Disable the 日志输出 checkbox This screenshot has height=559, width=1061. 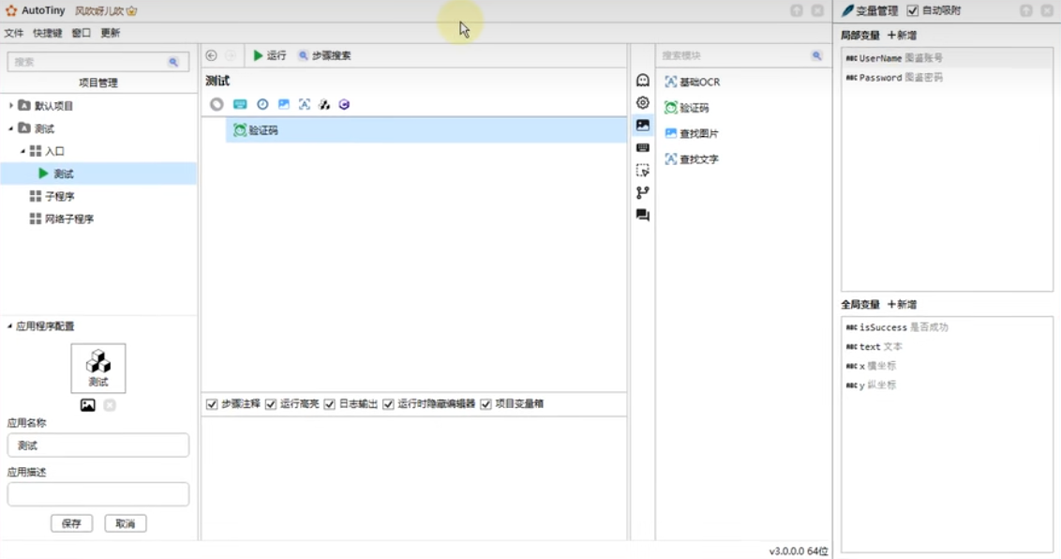coord(329,404)
